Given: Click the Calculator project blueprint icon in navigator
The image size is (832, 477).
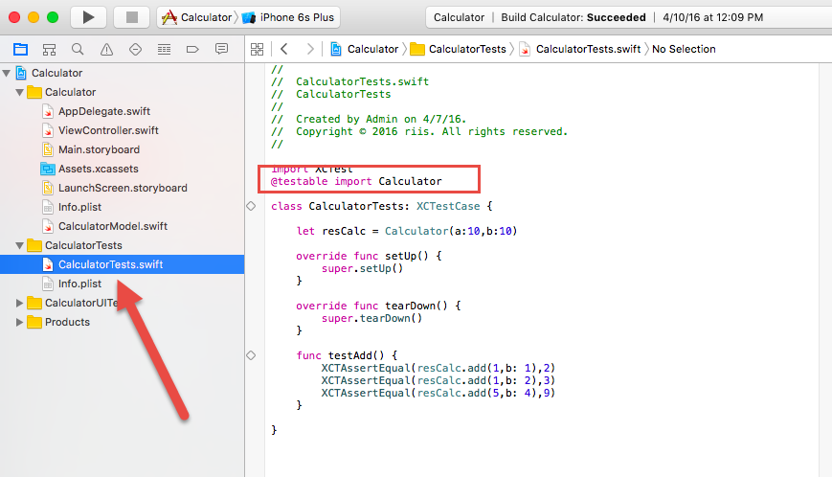Looking at the screenshot, I should click(21, 73).
